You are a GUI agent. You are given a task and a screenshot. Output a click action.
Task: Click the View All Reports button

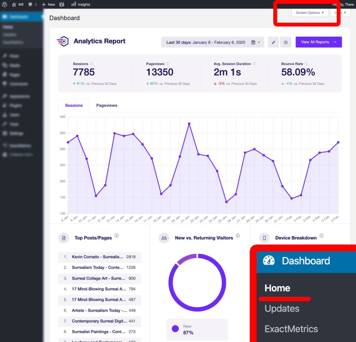[x=318, y=42]
